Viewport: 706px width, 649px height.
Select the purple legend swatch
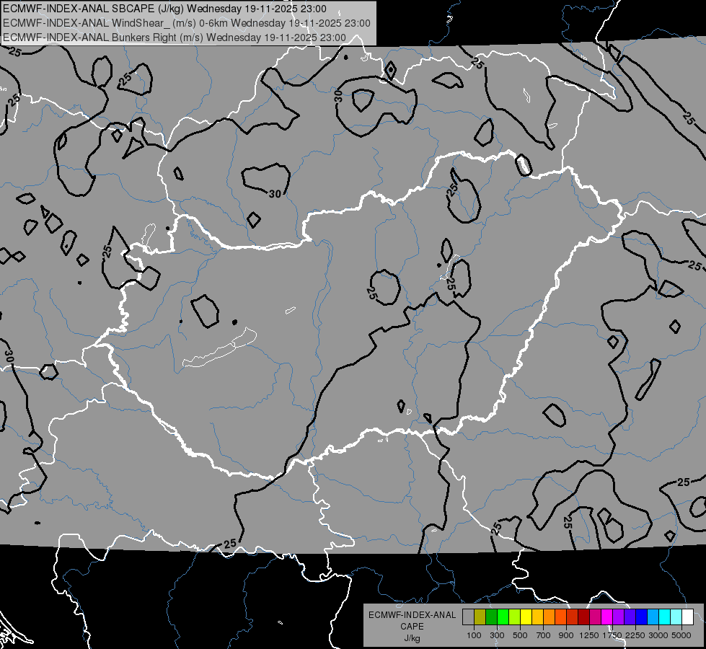(x=618, y=617)
